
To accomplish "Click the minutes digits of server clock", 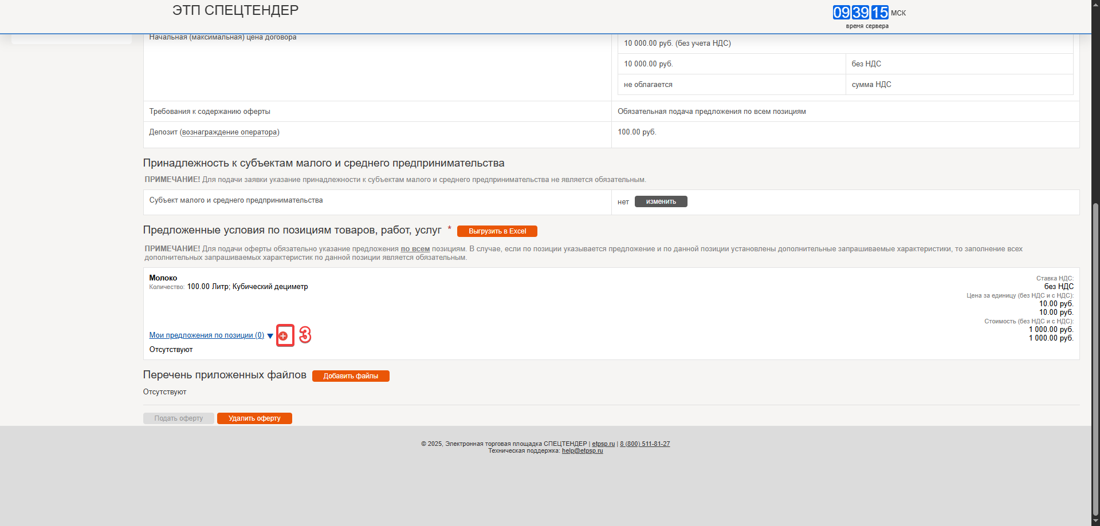I will click(860, 13).
